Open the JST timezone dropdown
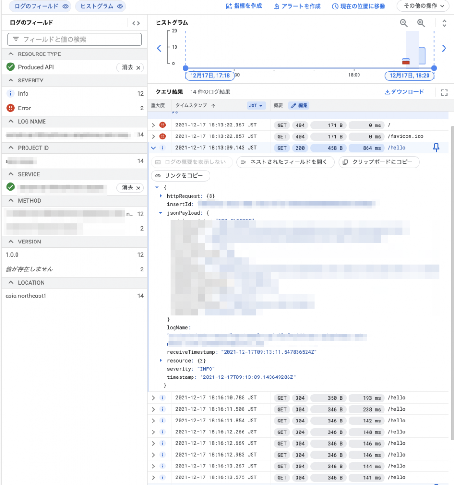 tap(255, 105)
